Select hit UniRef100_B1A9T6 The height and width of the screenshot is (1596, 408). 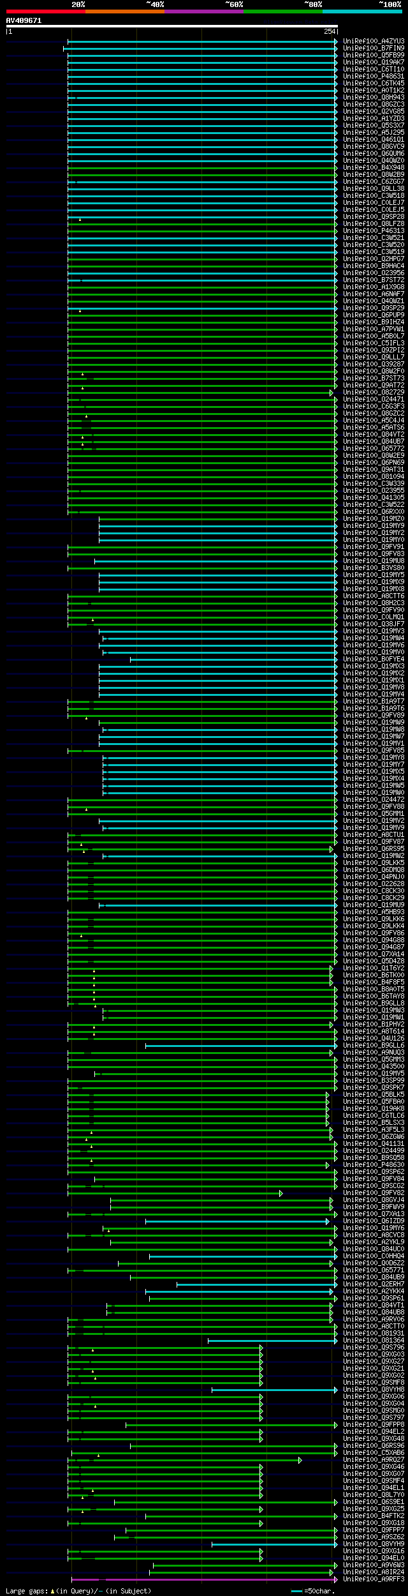pos(374,708)
